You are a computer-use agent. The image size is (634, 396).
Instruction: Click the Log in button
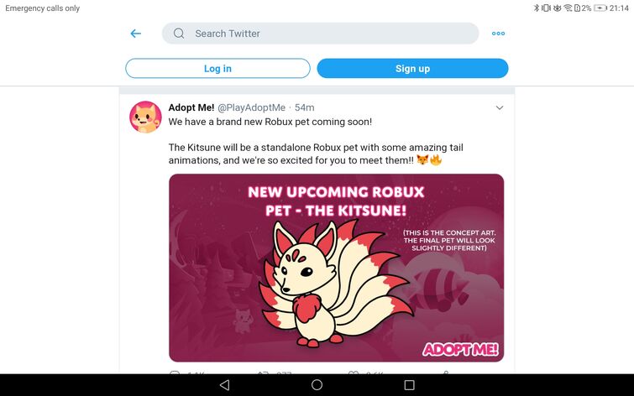pyautogui.click(x=218, y=68)
